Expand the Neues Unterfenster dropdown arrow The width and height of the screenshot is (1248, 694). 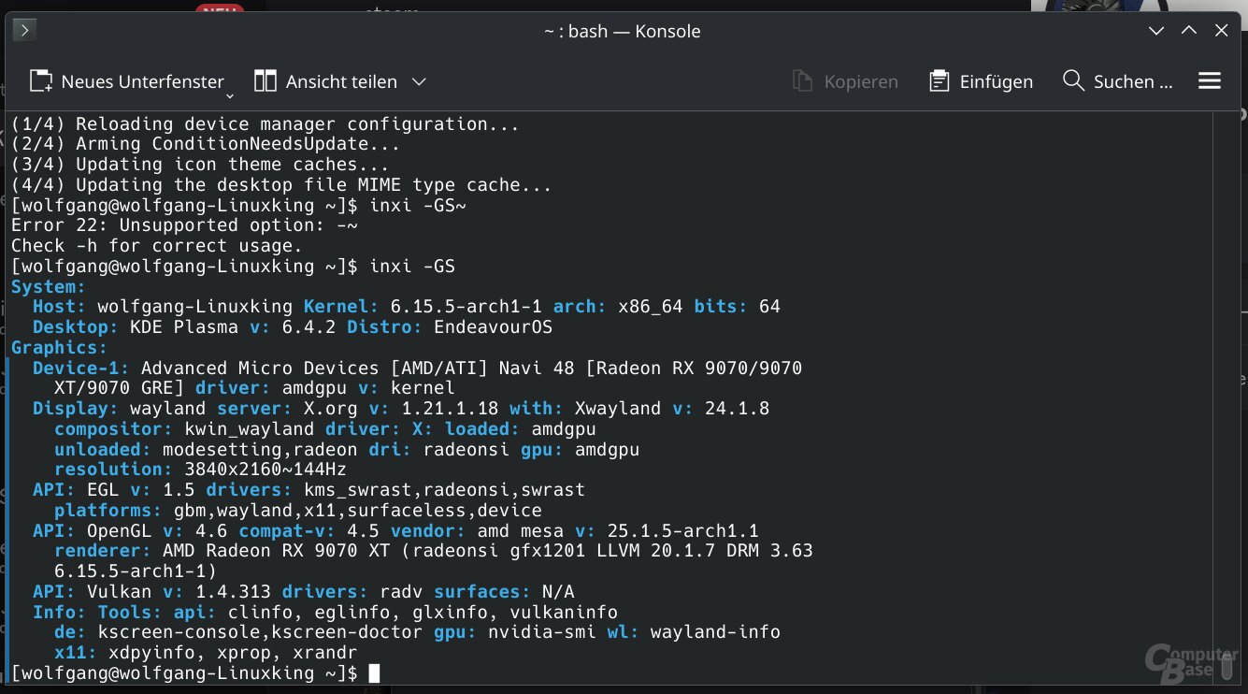229,95
